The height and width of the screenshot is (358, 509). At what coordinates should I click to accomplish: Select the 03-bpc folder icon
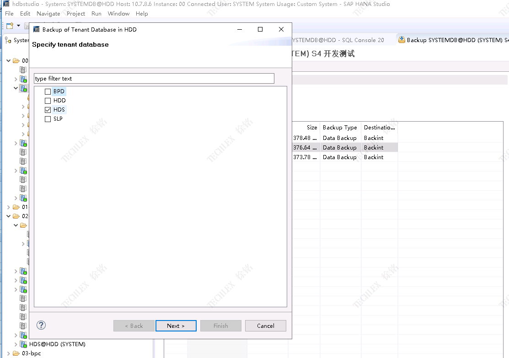tap(16, 353)
